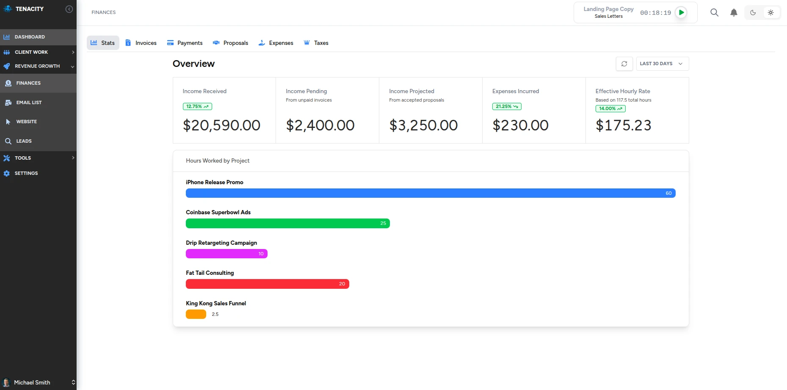Open the Last 30 Days dropdown
Image resolution: width=787 pixels, height=390 pixels.
pos(662,64)
